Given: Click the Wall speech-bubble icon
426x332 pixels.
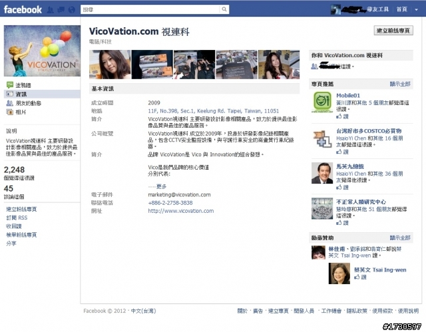Looking at the screenshot, I should pos(10,85).
